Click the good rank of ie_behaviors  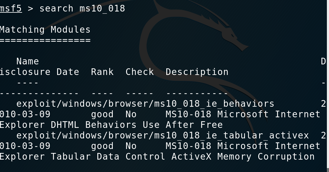[x=103, y=115]
